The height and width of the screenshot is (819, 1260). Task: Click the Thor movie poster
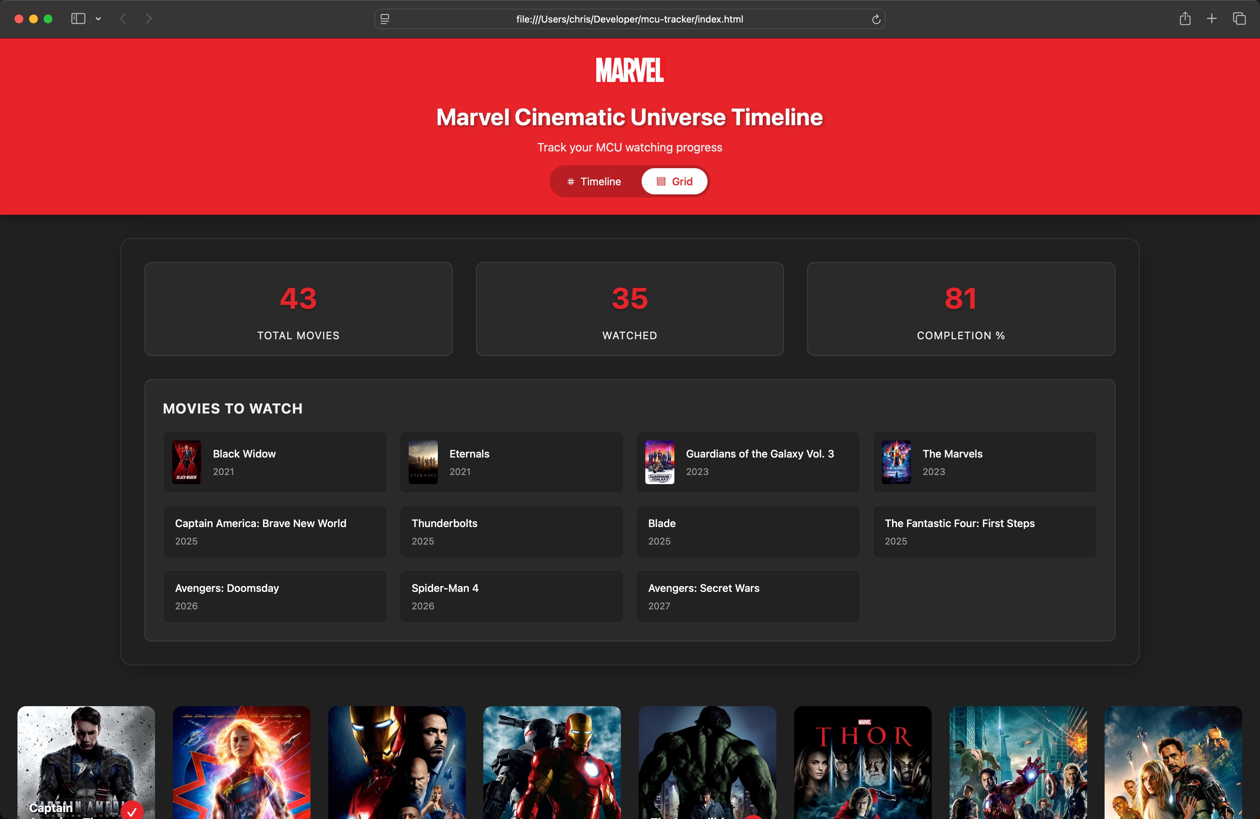click(x=863, y=762)
